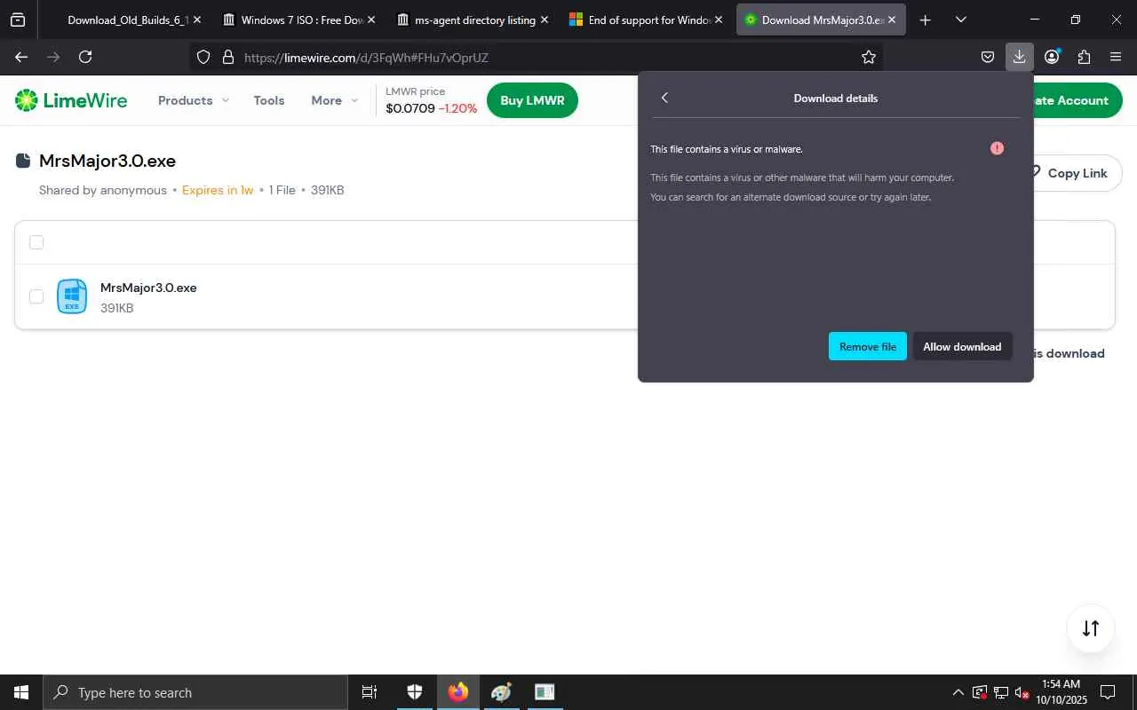This screenshot has height=710, width=1137.
Task: Open Windows Start menu
Action: click(21, 692)
